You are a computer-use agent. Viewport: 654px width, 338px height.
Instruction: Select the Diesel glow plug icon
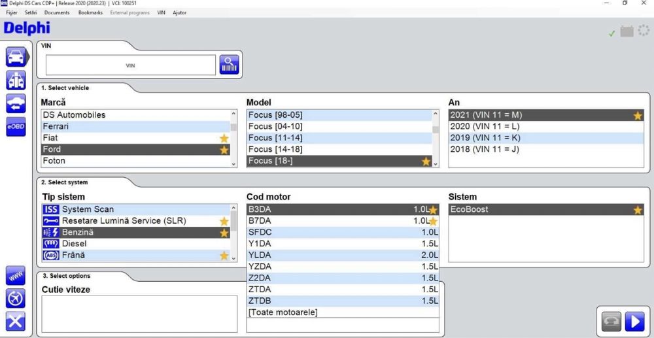[x=51, y=244]
